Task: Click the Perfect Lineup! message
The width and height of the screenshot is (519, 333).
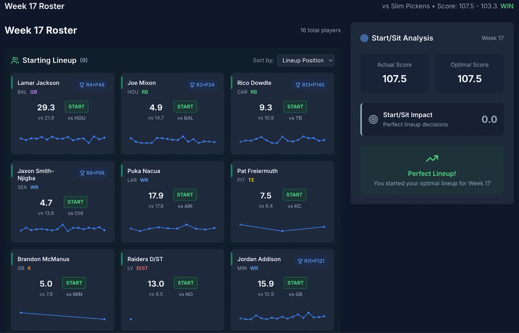Action: click(x=432, y=173)
